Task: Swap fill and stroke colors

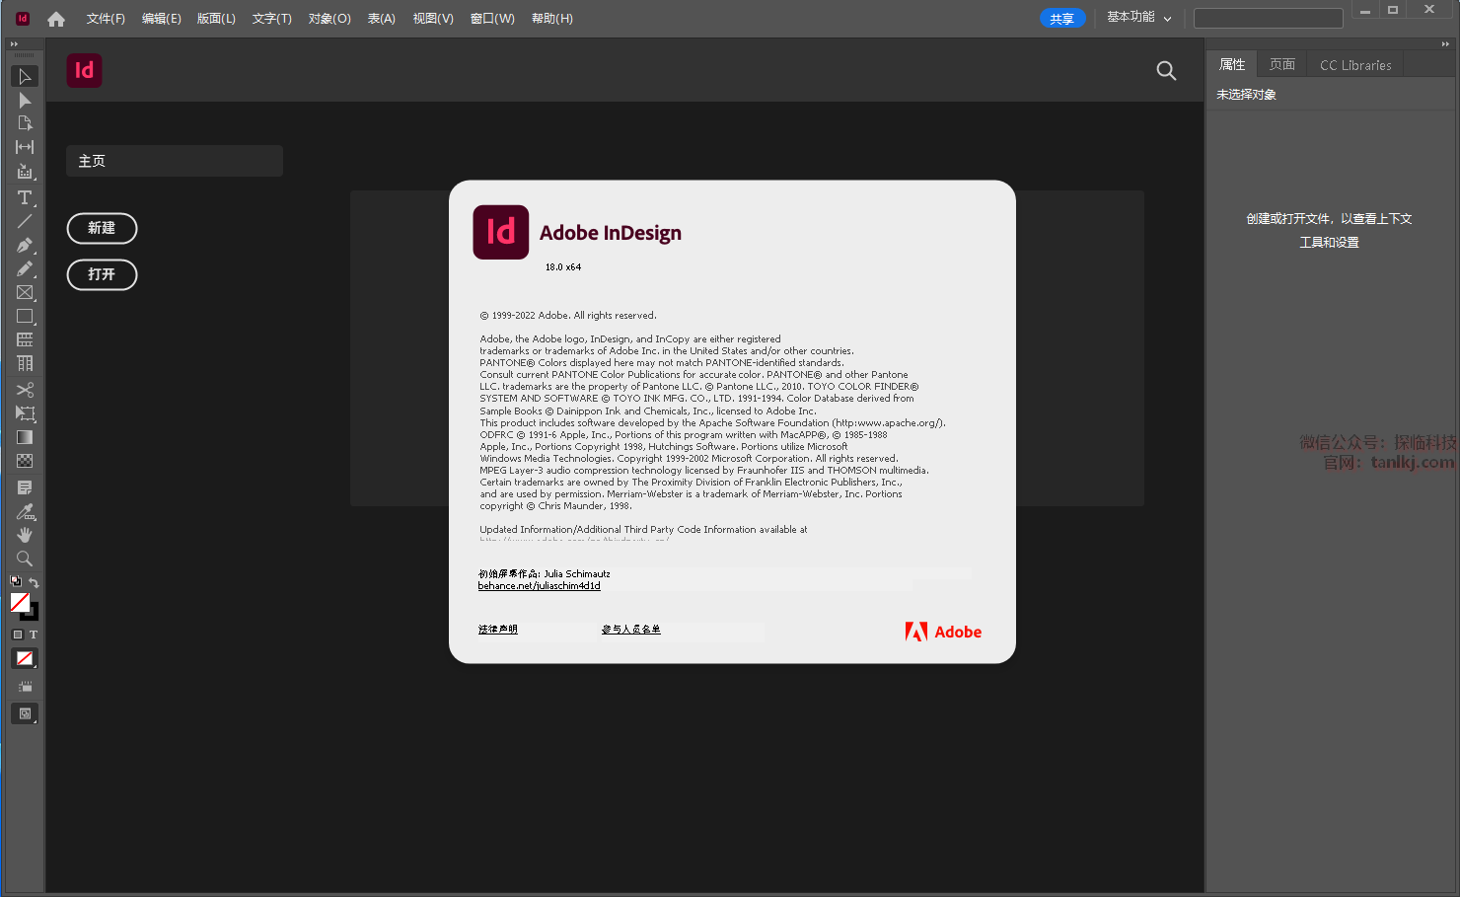Action: pos(34,582)
